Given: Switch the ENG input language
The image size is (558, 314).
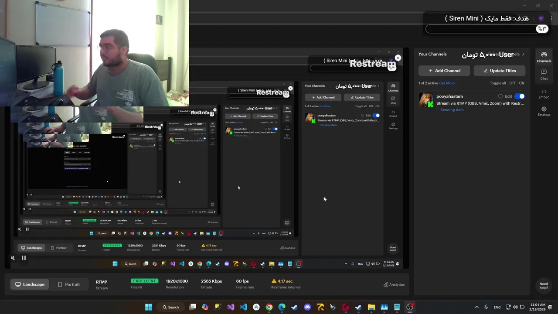Looking at the screenshot, I should [497, 307].
